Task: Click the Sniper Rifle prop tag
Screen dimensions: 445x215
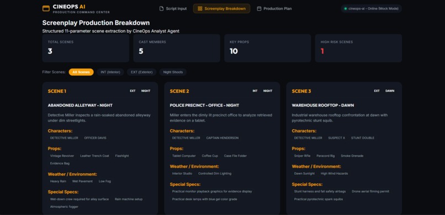Action: [302, 156]
